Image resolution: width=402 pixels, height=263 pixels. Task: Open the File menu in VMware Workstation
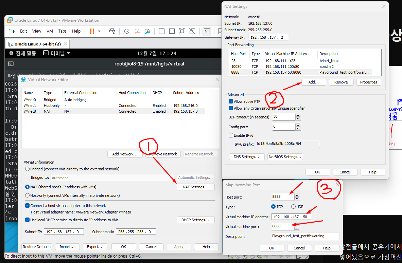[x=12, y=31]
